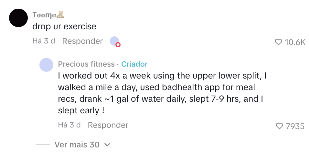Click the "Há 3 d" timestamp on the reply
309x159 pixels.
point(69,125)
